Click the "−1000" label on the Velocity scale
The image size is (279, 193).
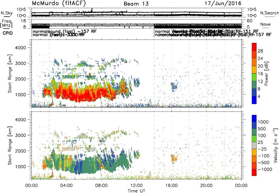[265, 169]
